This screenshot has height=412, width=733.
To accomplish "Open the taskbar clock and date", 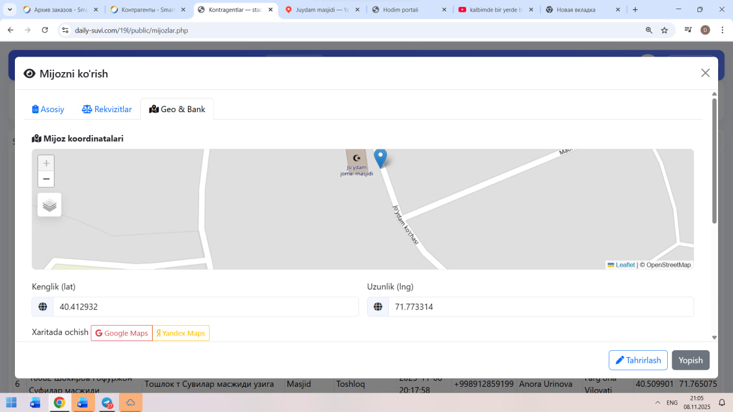I will [697, 402].
